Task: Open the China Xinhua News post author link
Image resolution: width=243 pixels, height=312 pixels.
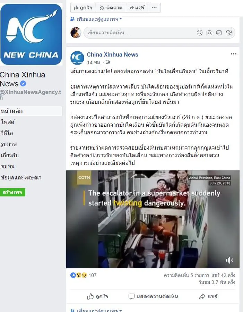Action: pyautogui.click(x=112, y=54)
